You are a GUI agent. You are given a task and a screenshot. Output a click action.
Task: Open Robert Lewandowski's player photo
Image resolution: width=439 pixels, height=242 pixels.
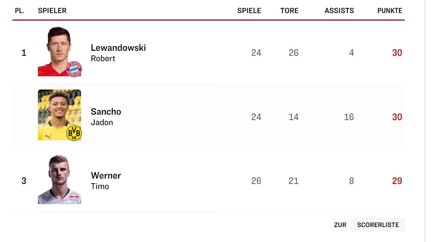tap(59, 51)
